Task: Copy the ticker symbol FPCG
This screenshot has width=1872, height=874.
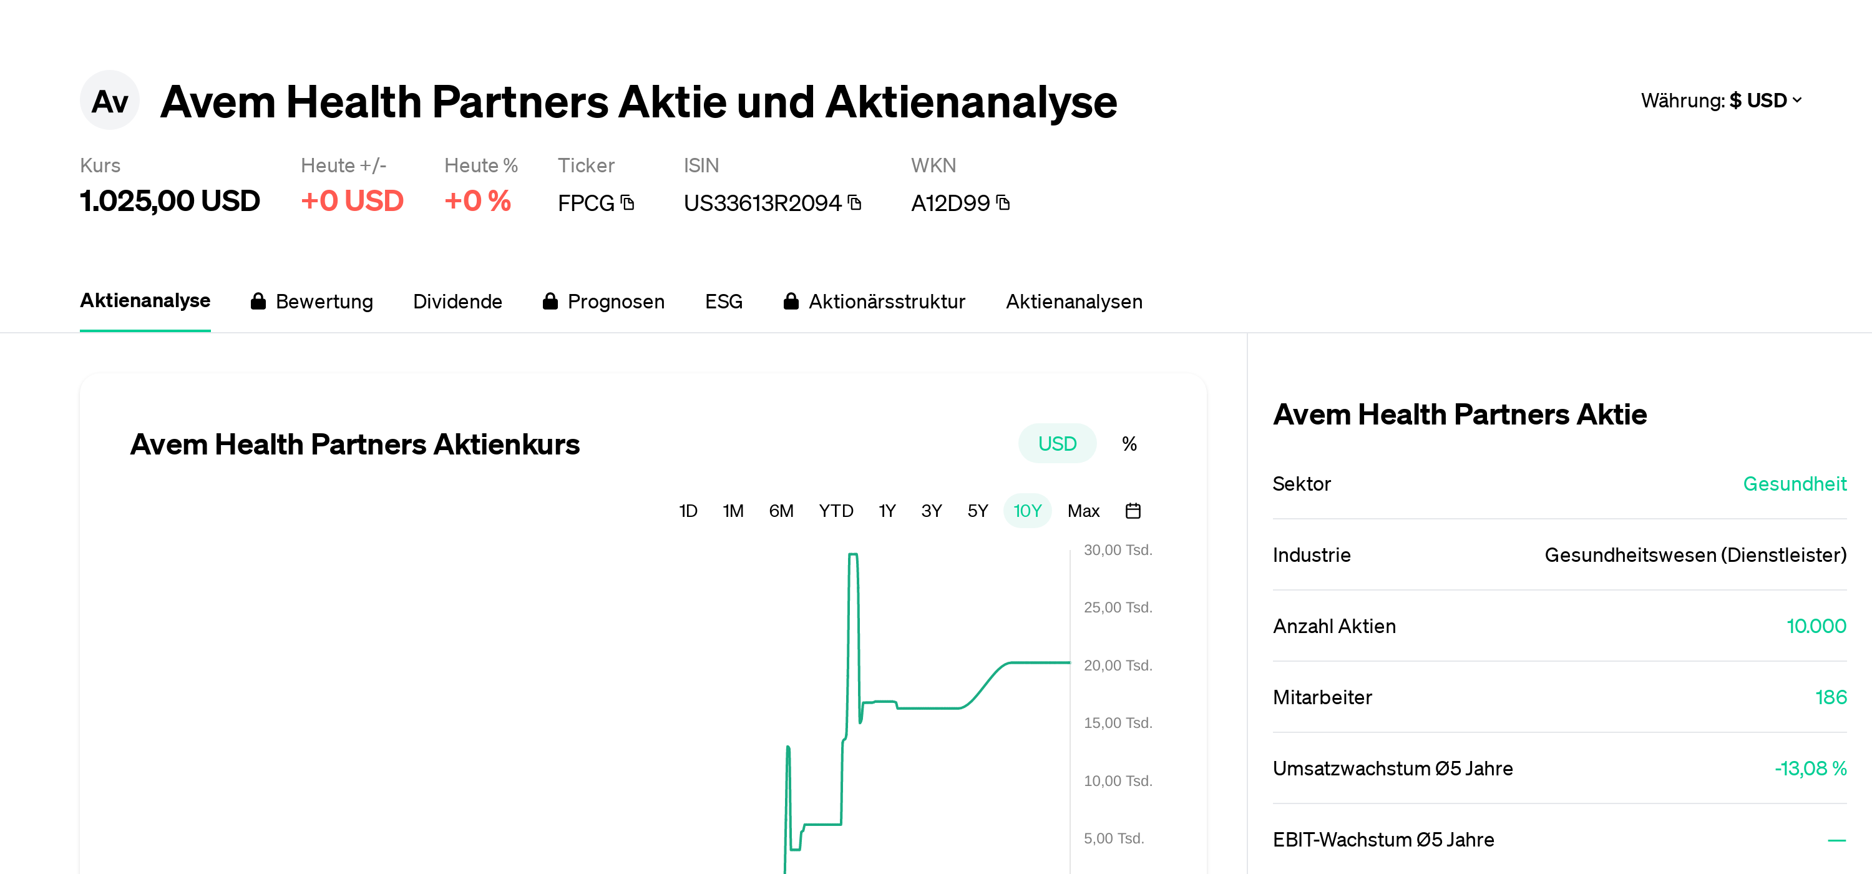Action: tap(626, 204)
